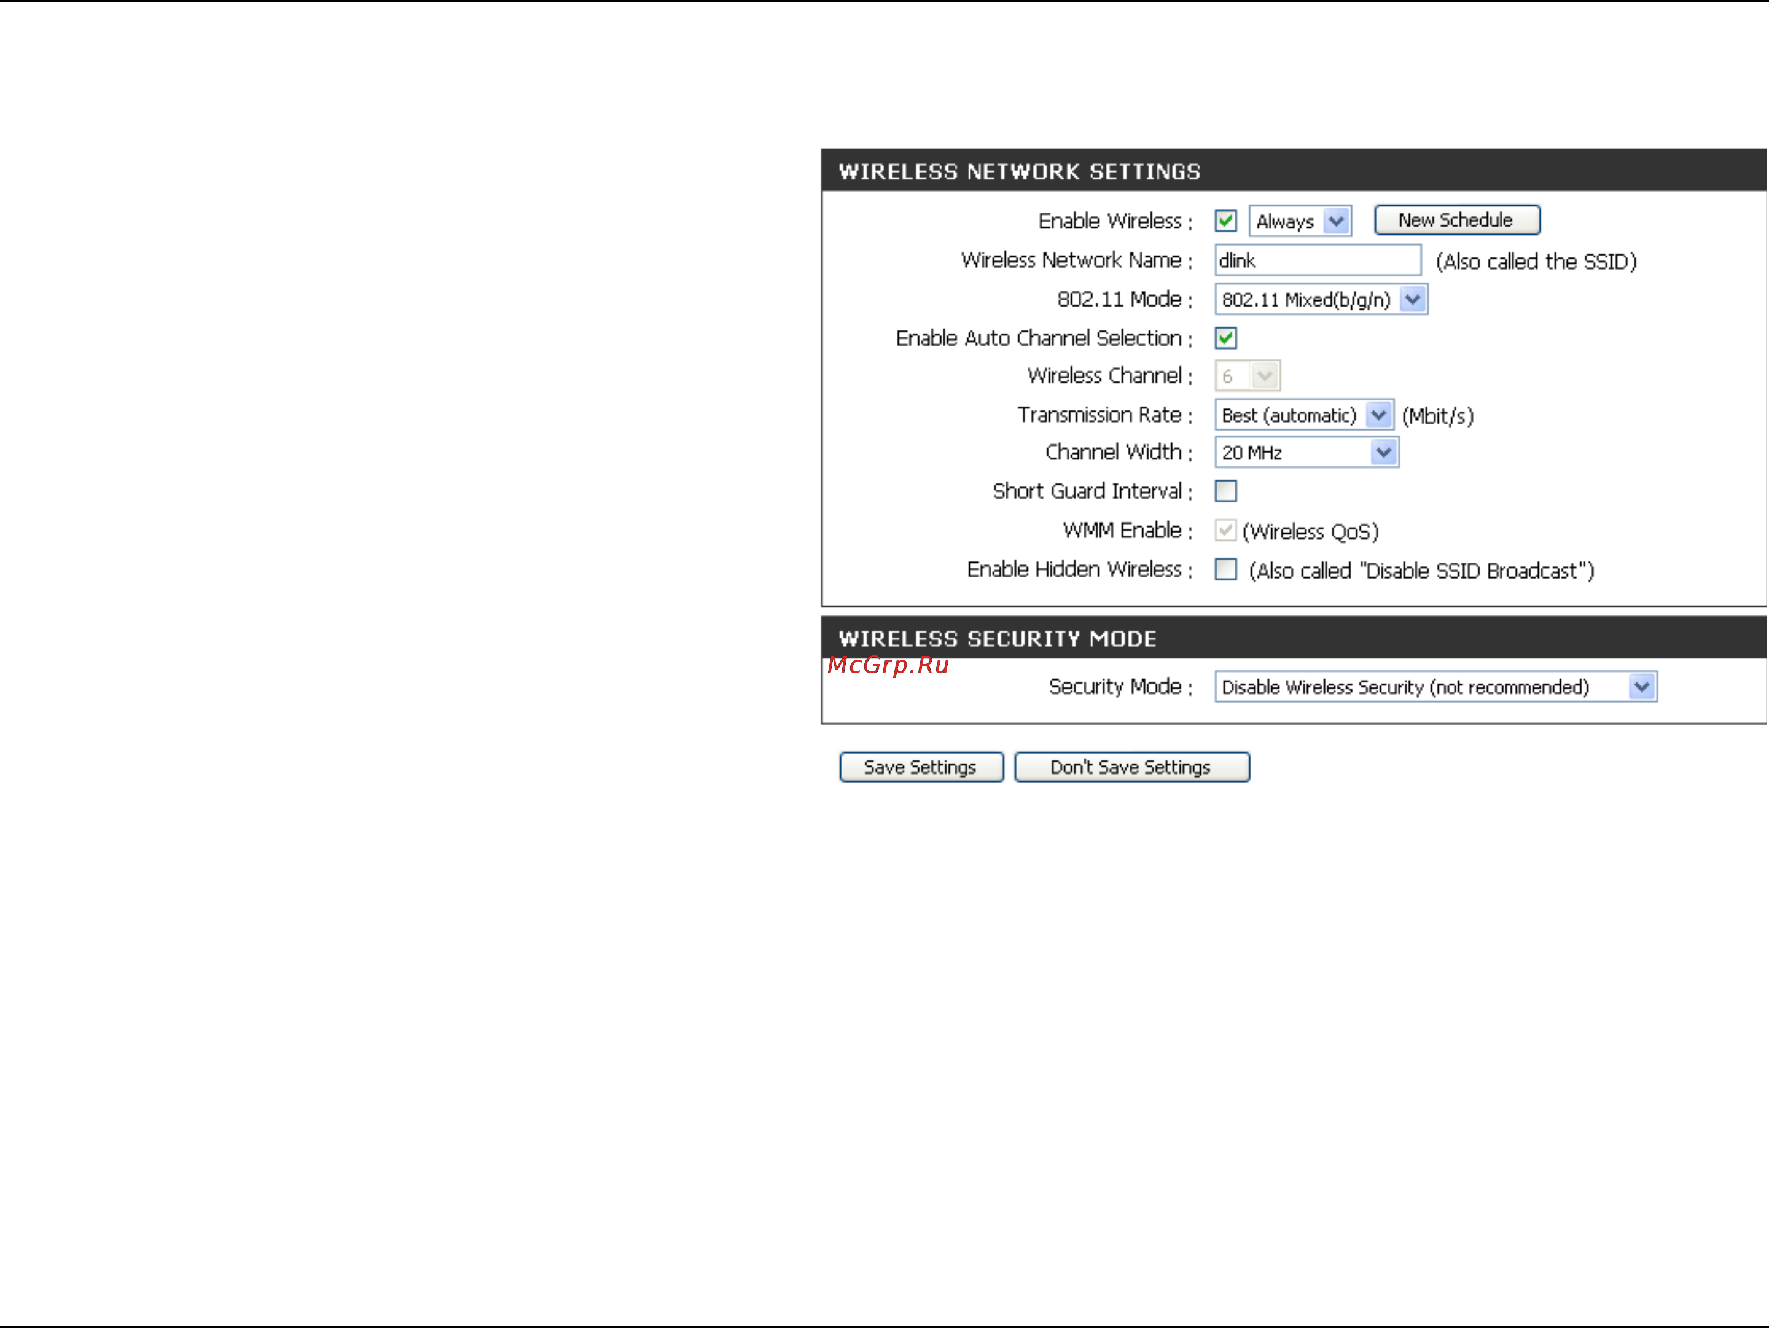Click the Don't Save Settings button

(1131, 767)
